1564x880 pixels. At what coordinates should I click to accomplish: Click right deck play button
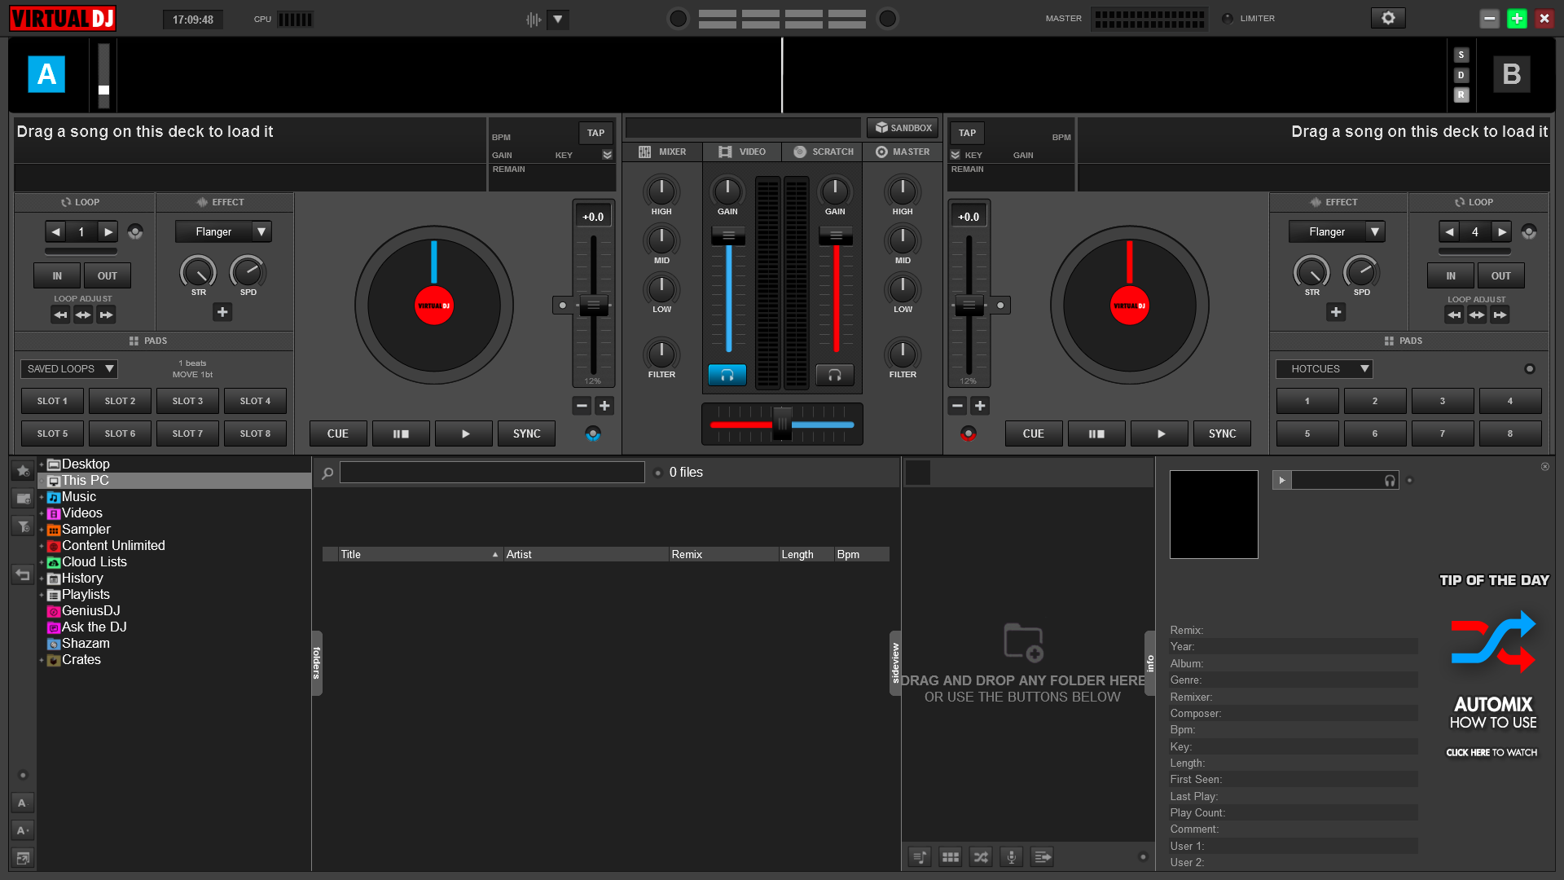pyautogui.click(x=1160, y=433)
